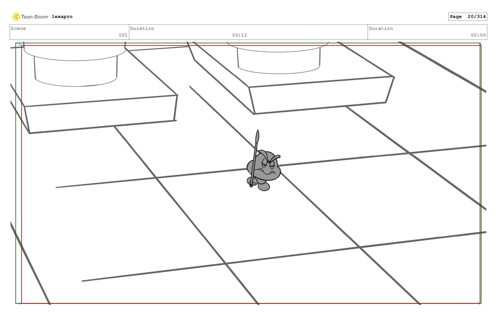Viewport: 497px width, 321px height.
Task: Select scene number '001'
Action: coord(123,35)
